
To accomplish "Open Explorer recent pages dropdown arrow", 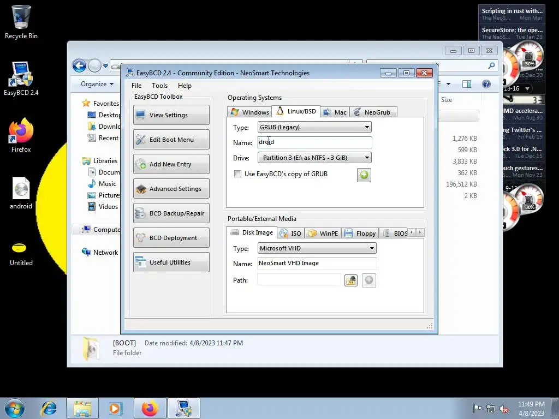I will (105, 66).
